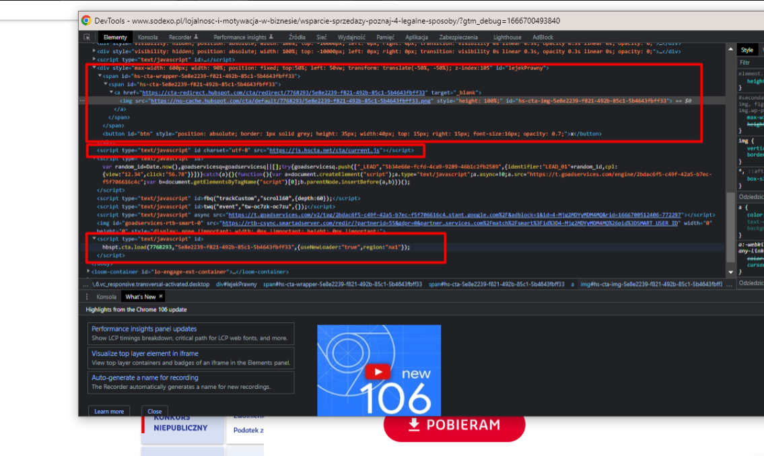Screen dimensions: 764x456
Task: Click the Close button in What's New
Action: [154, 411]
